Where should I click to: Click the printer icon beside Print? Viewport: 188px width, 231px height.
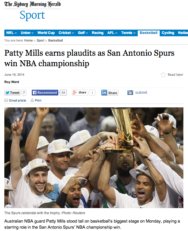pos(32,100)
